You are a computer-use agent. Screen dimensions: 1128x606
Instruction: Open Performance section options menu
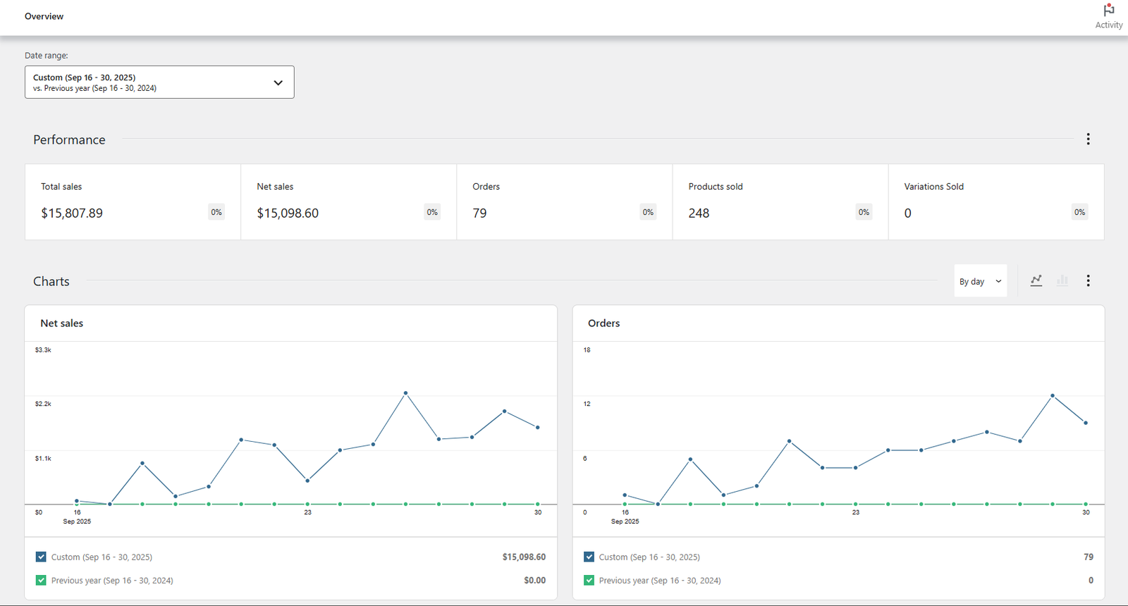[1088, 139]
